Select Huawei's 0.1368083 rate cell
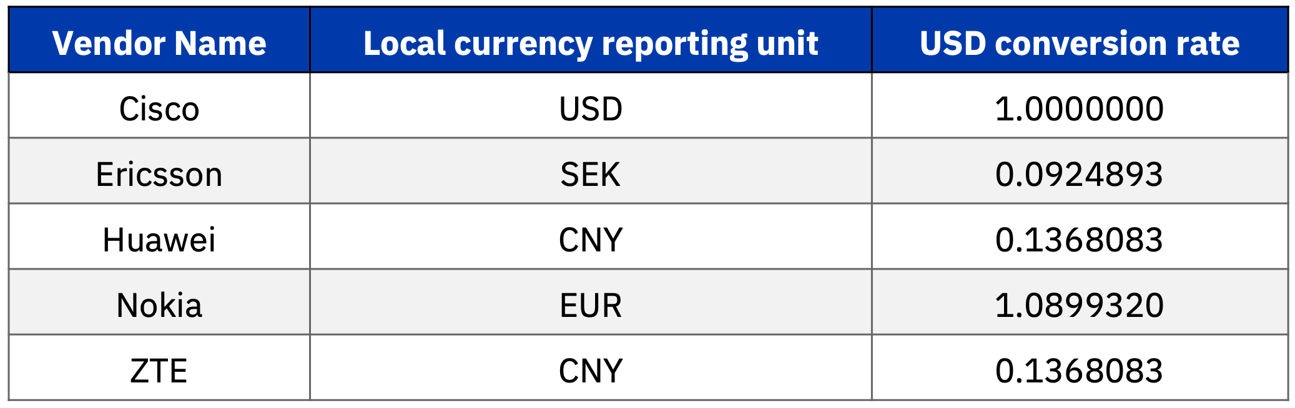The image size is (1295, 408). (1080, 236)
